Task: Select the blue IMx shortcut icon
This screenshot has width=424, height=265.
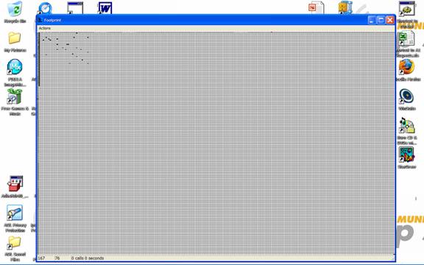Action: (15, 67)
